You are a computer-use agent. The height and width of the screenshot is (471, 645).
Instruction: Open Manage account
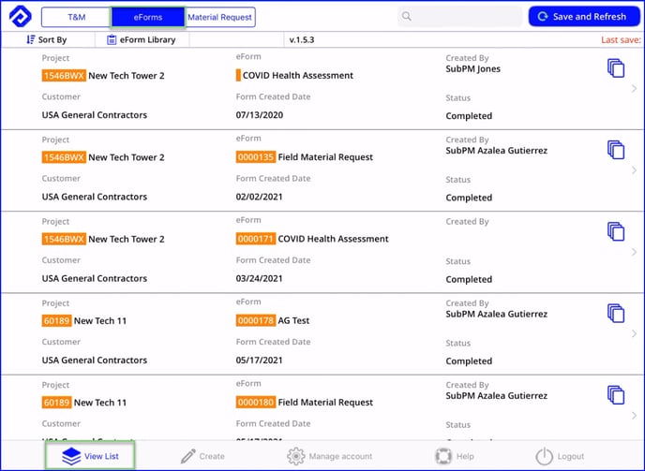point(329,456)
